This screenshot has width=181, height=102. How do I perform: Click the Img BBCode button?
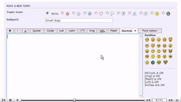tap(92, 31)
